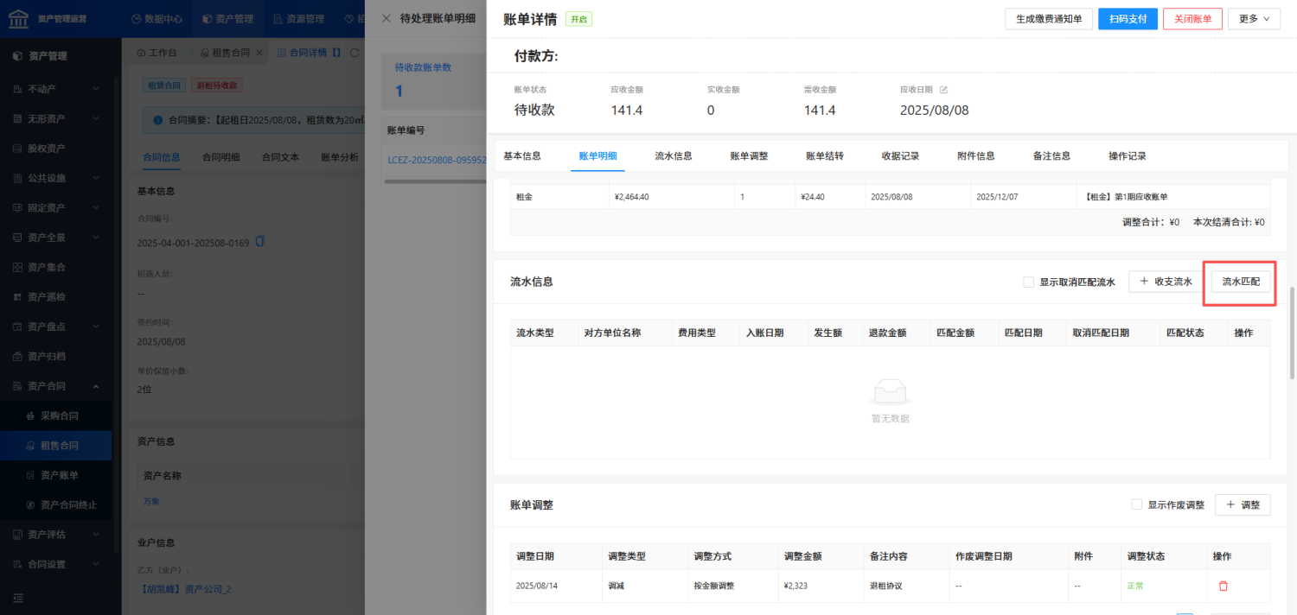The image size is (1297, 615).
Task: Switch to the 账单调整 tab
Action: coord(749,156)
